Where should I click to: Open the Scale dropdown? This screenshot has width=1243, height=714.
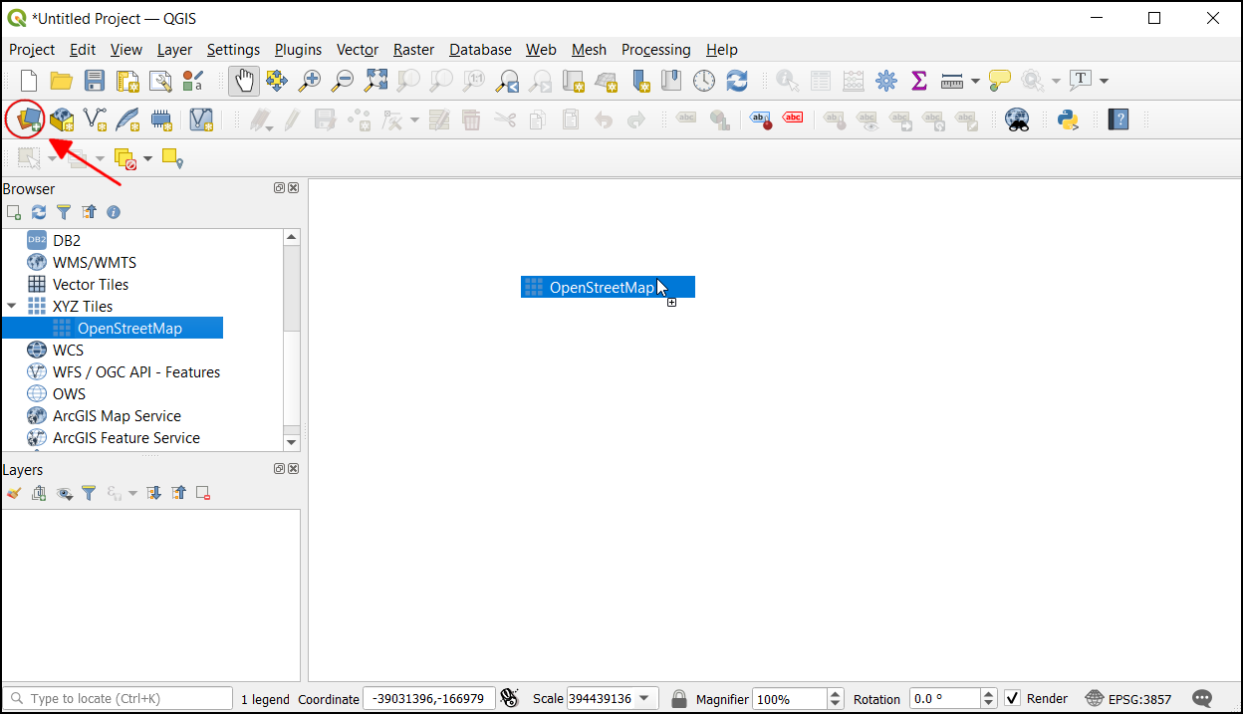[x=644, y=698]
